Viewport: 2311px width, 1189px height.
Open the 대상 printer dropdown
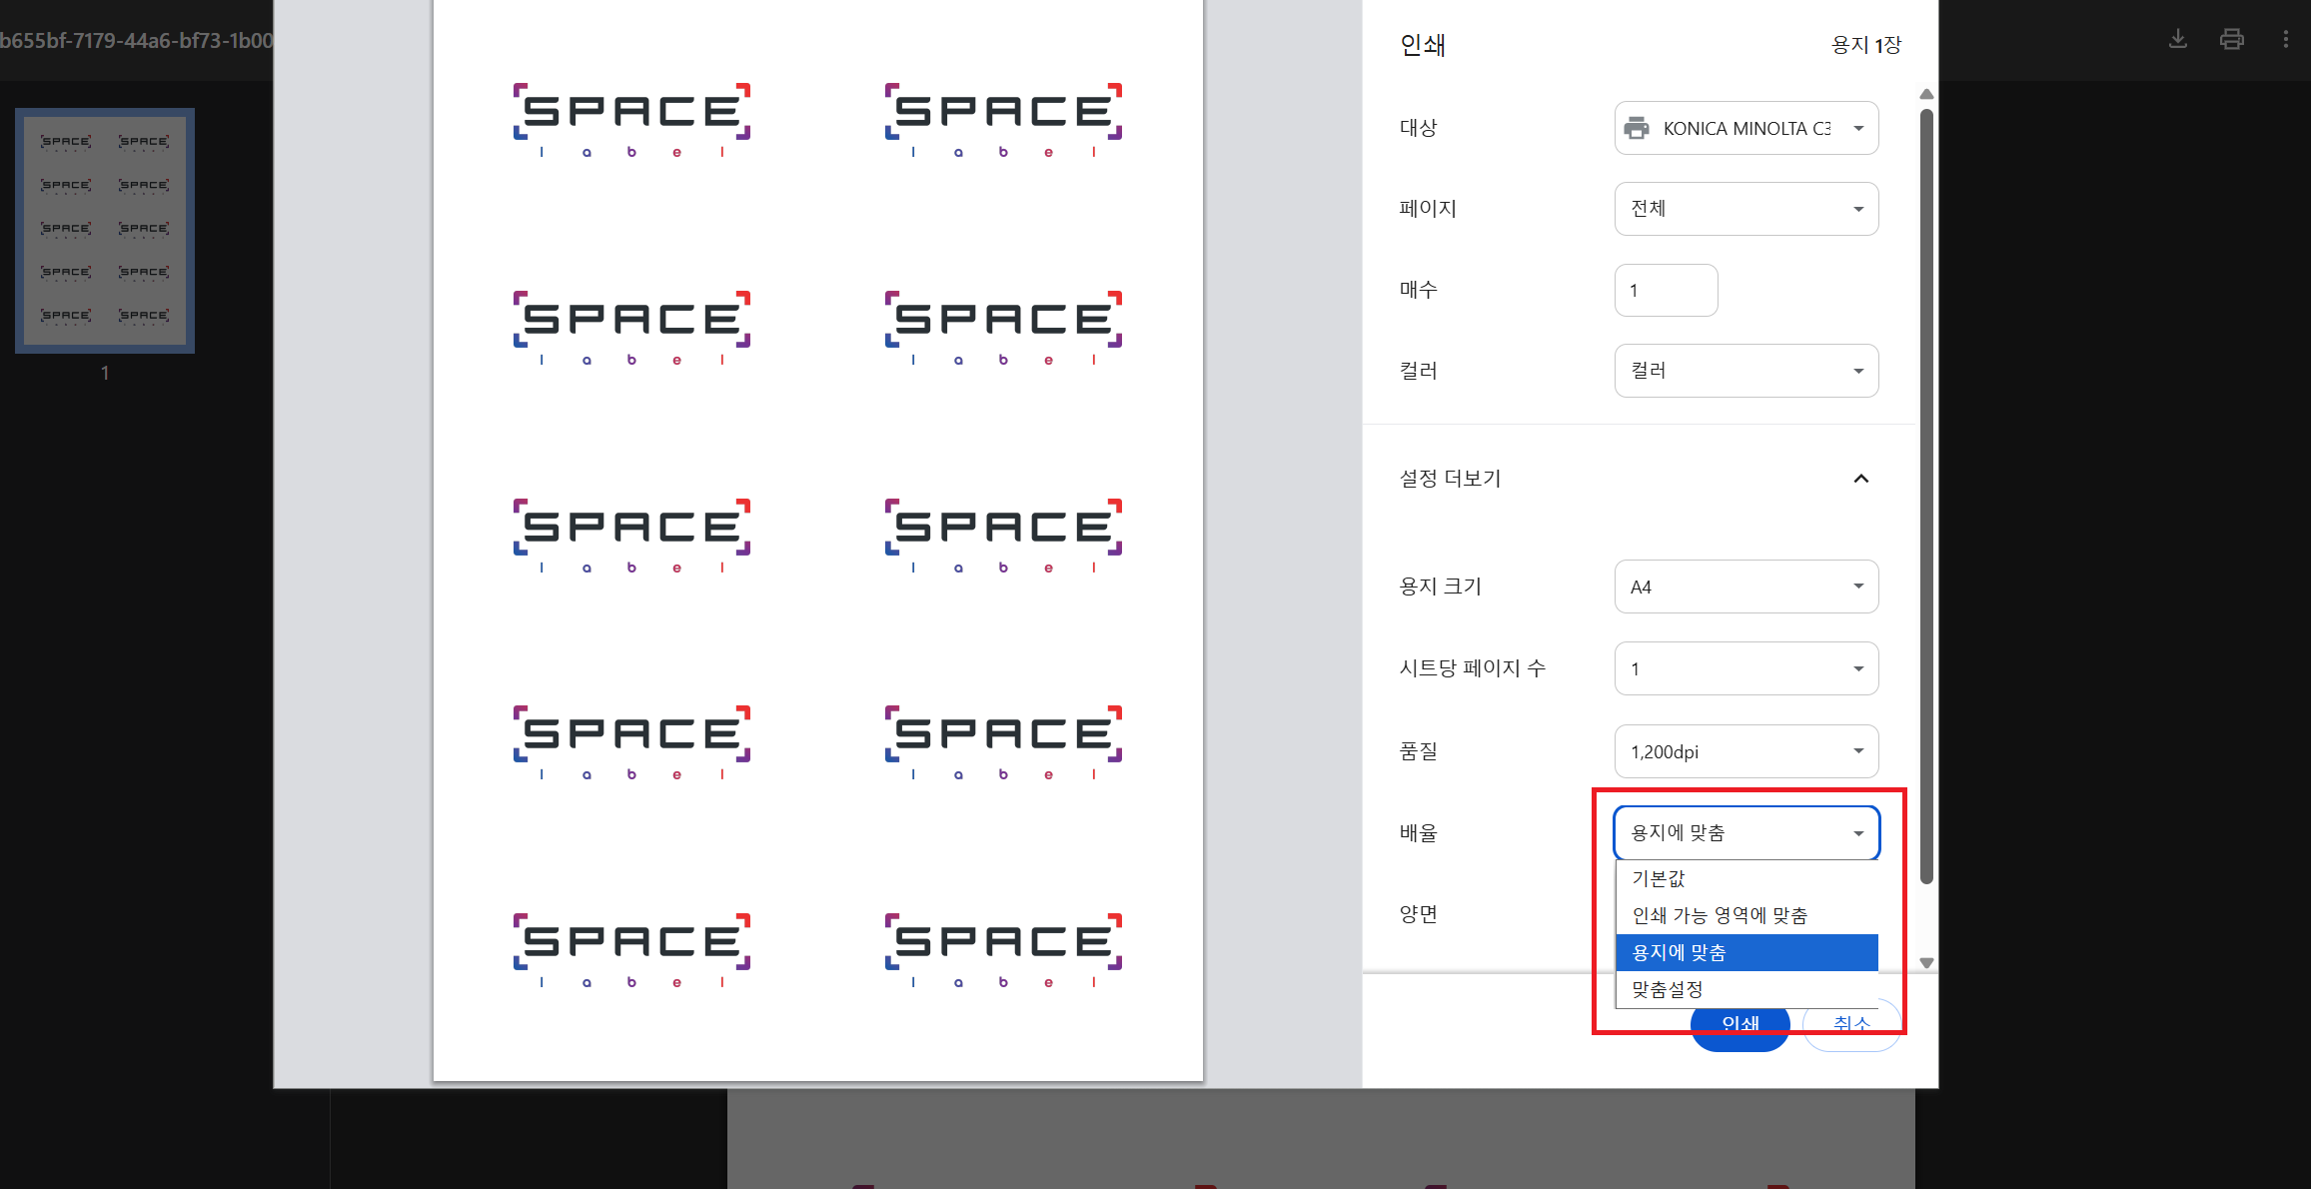point(1745,128)
